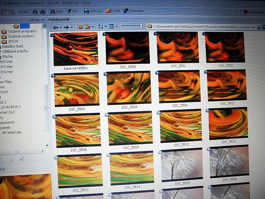Click the camera badge on DSC_5503 thumbnail
Screen dimensions: 265x199
53,76
